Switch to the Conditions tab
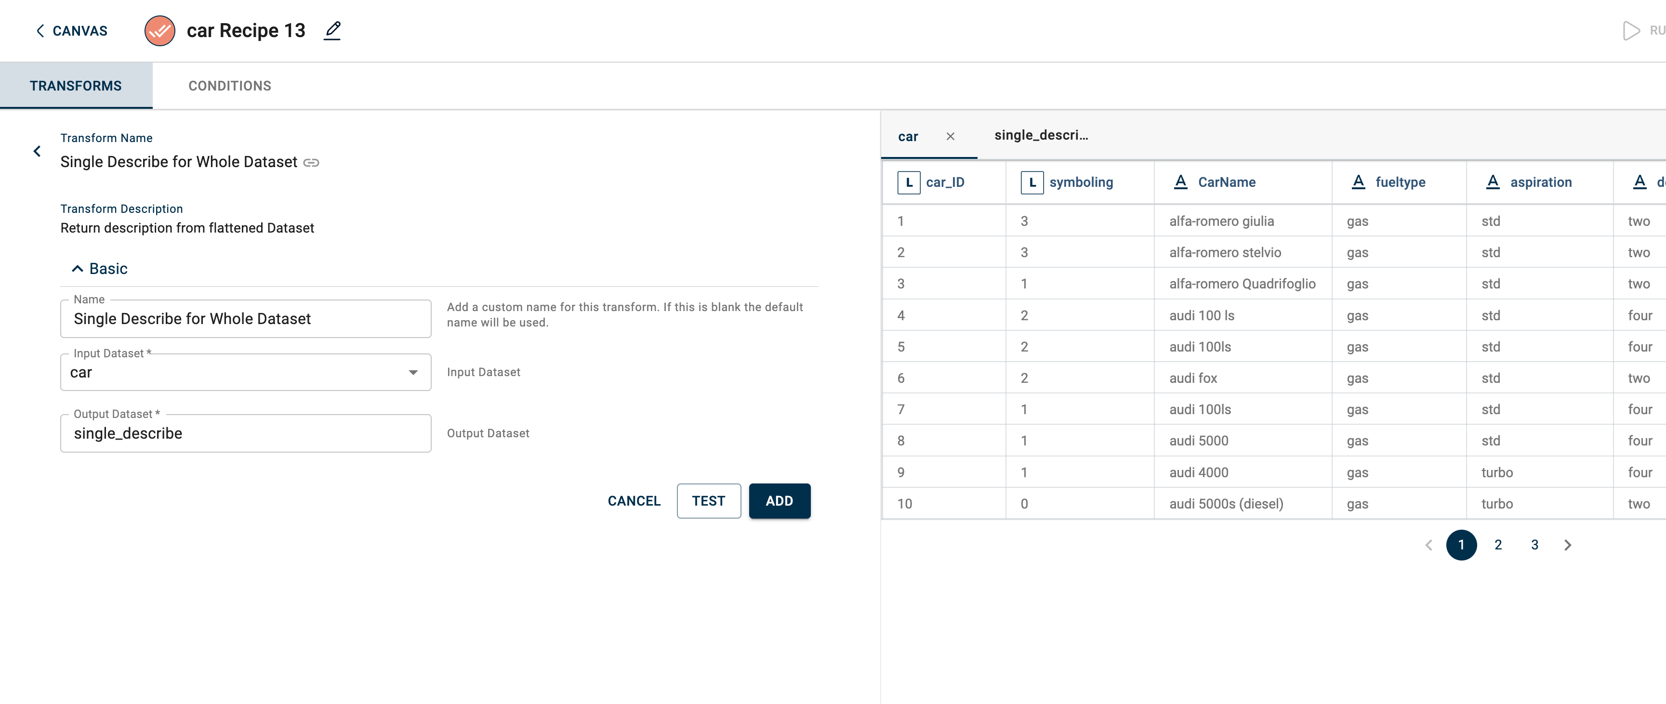This screenshot has height=704, width=1666. (230, 86)
